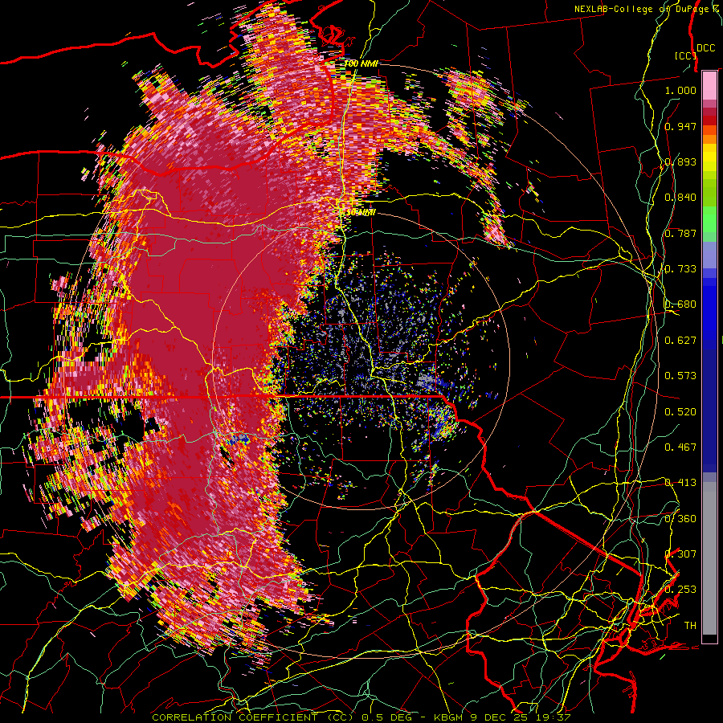Click the 50 NMI range ring label
The width and height of the screenshot is (723, 723).
point(360,213)
